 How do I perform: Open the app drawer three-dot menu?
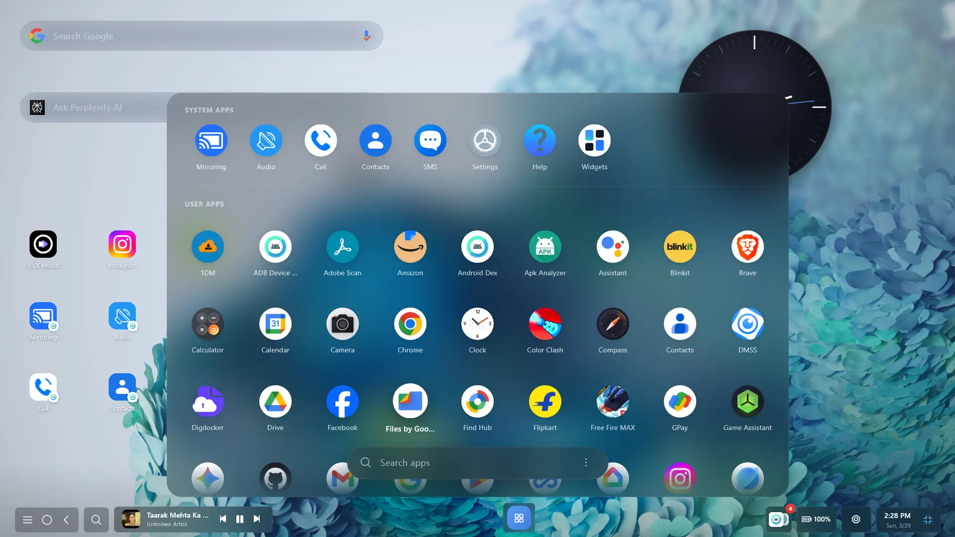coord(586,463)
